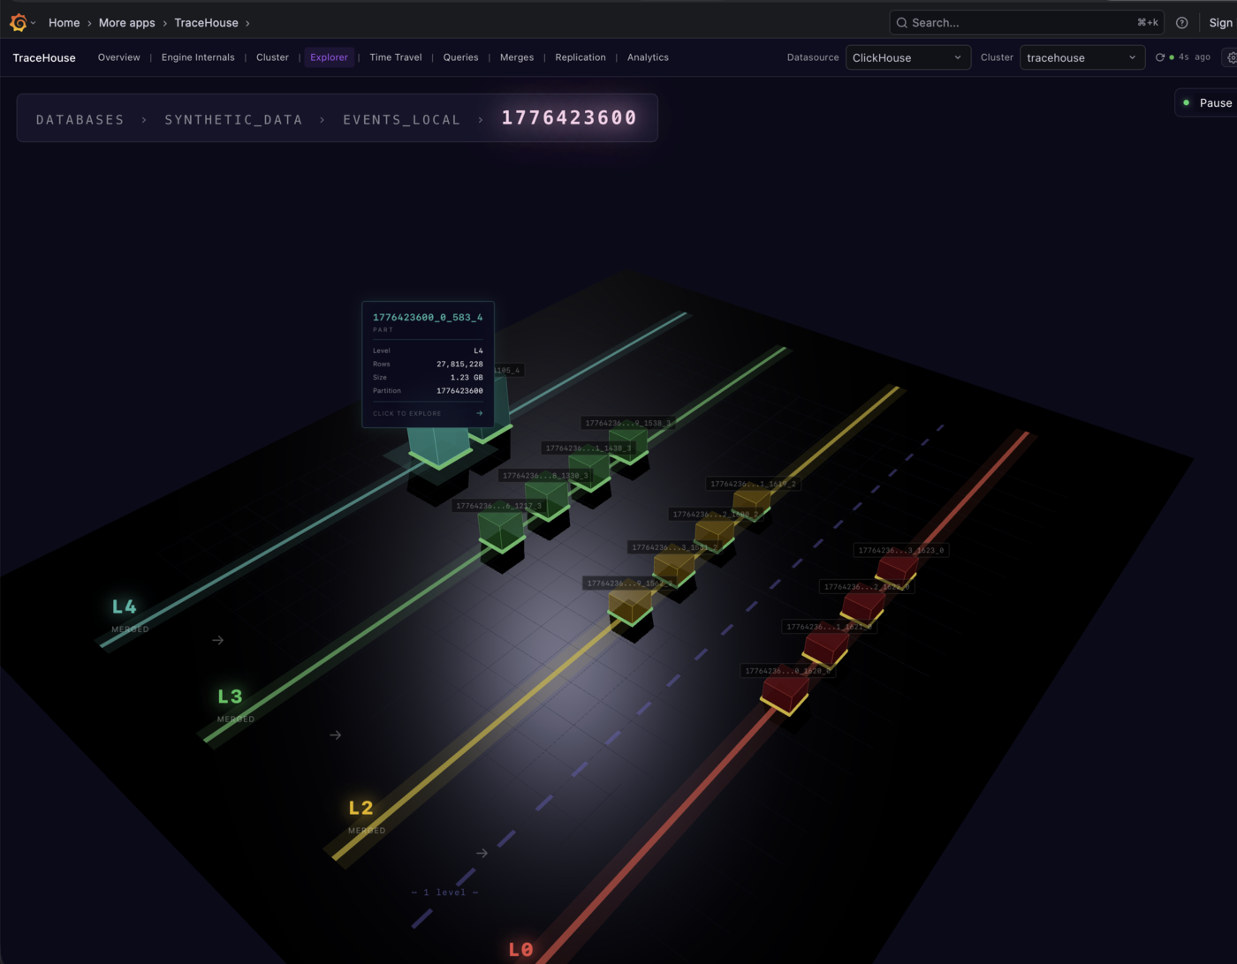This screenshot has width=1237, height=964.
Task: Click the L2 MERGED lane label
Action: [x=367, y=817]
